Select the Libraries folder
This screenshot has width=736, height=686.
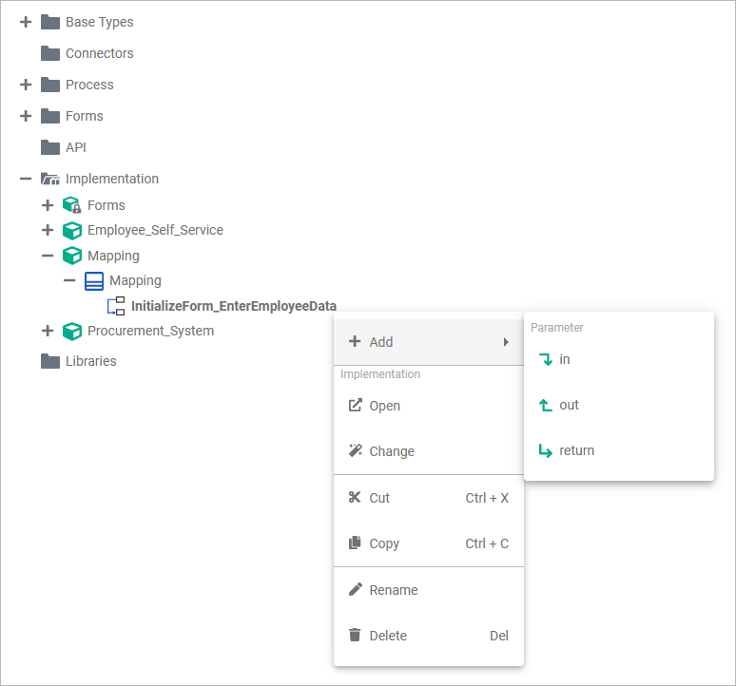90,361
